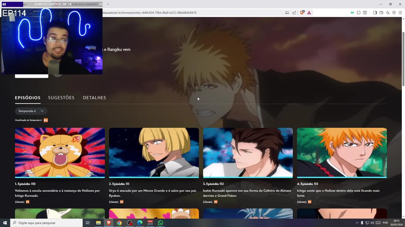
Task: Open the browser hamburger menu
Action: tap(400, 13)
